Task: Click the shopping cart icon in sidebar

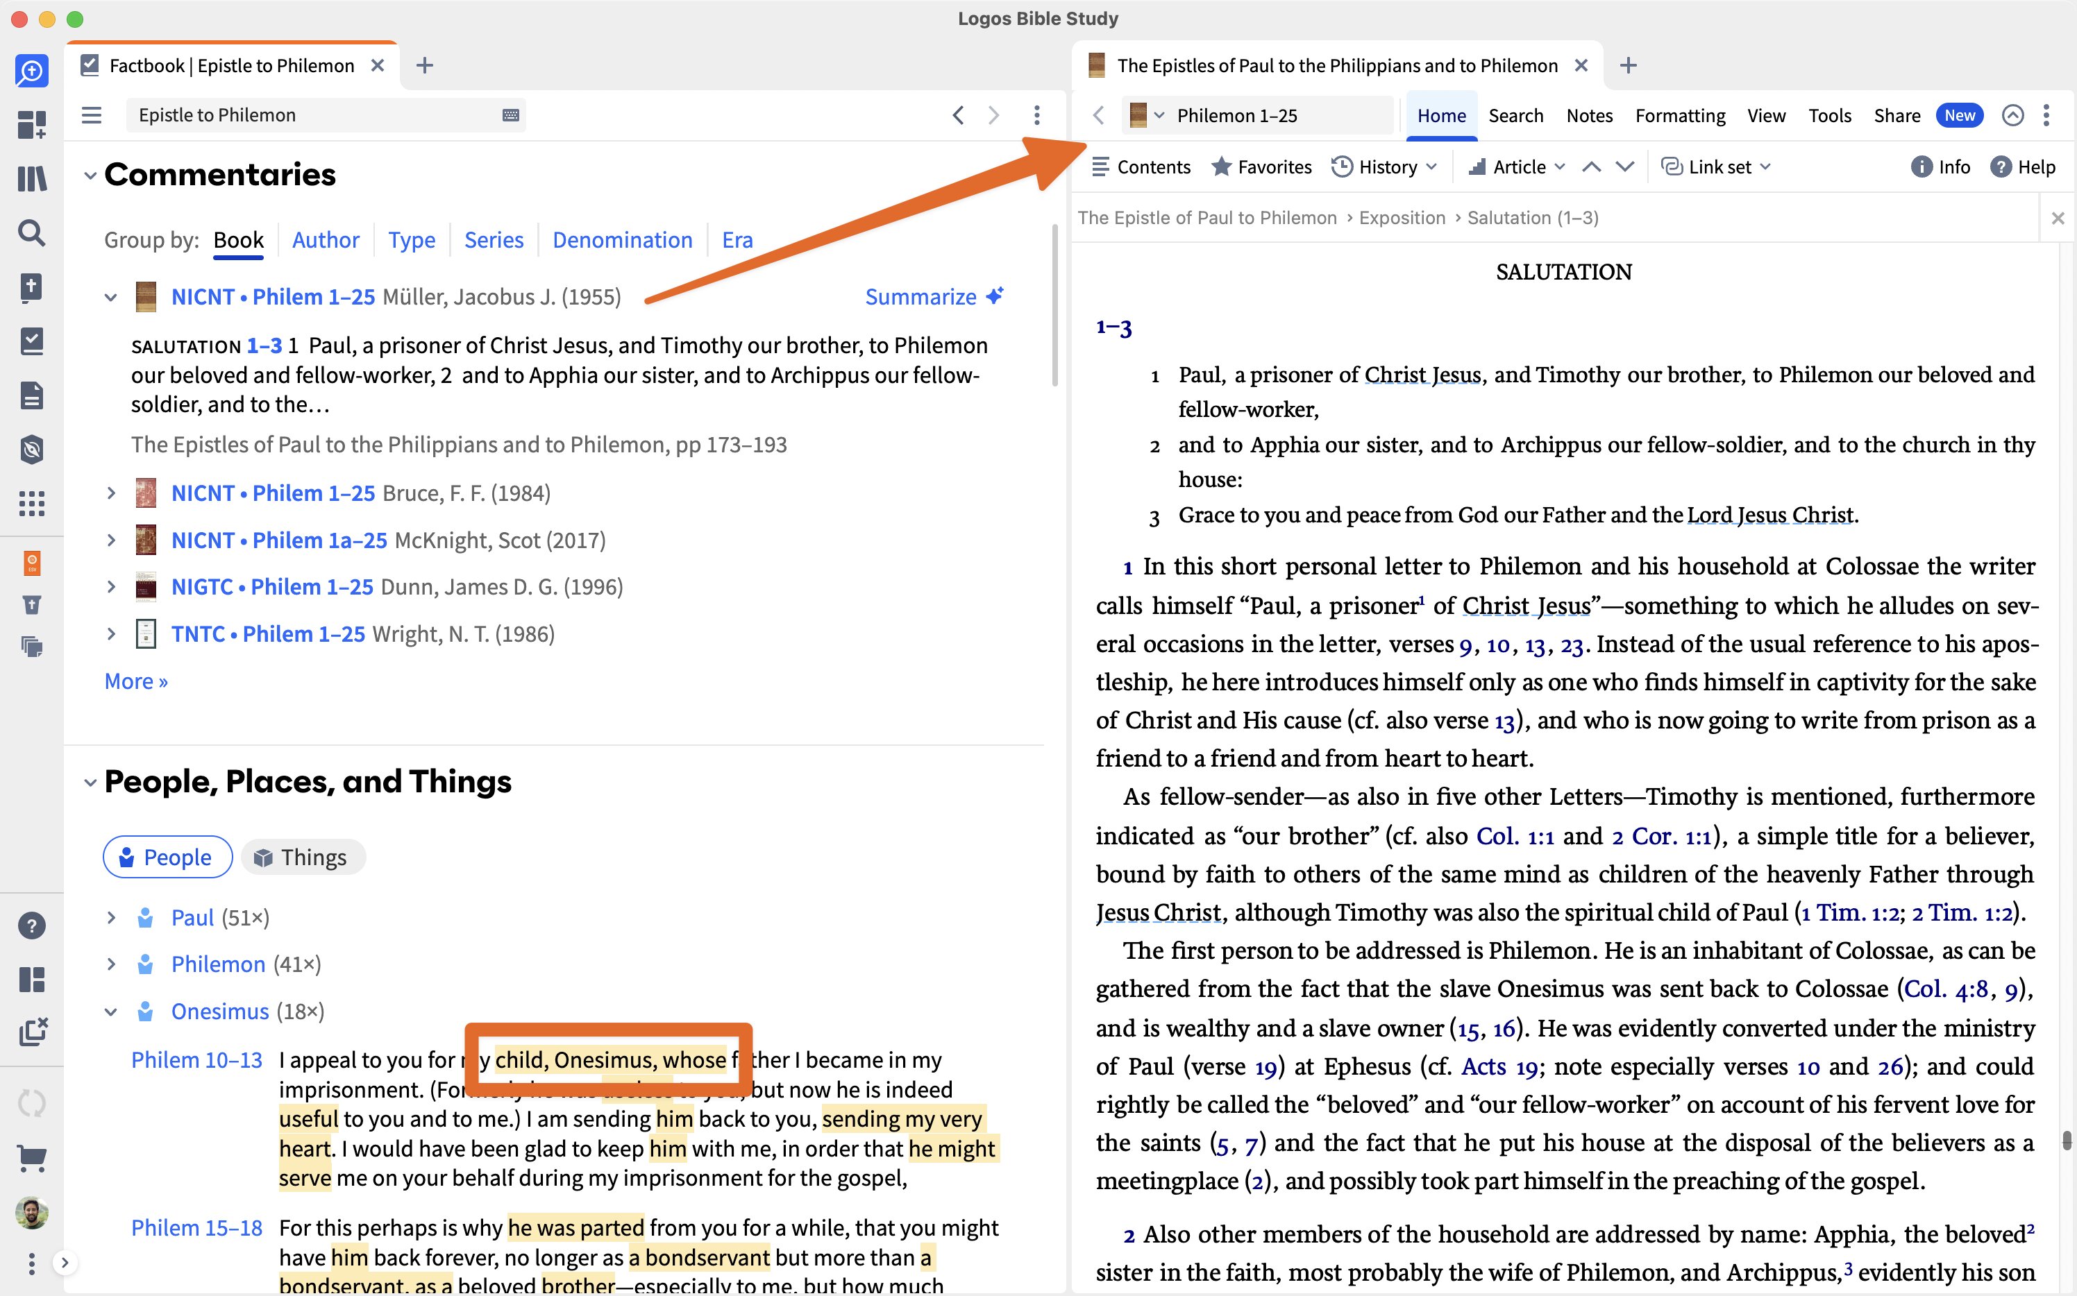Action: (32, 1159)
